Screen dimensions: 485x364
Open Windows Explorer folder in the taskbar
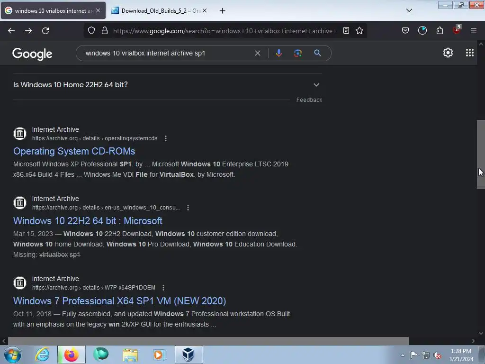pos(130,355)
